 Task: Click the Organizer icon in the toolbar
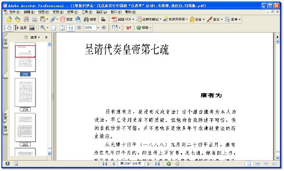pos(43,19)
